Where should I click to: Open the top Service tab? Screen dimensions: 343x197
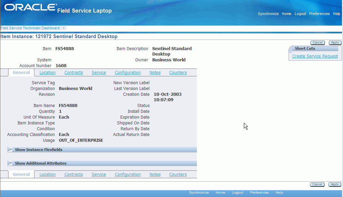click(x=99, y=73)
